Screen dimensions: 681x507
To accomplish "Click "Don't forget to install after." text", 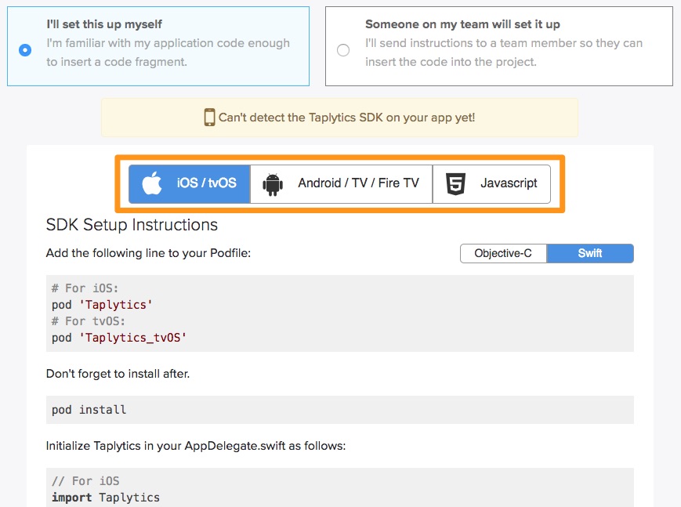I will click(x=118, y=374).
